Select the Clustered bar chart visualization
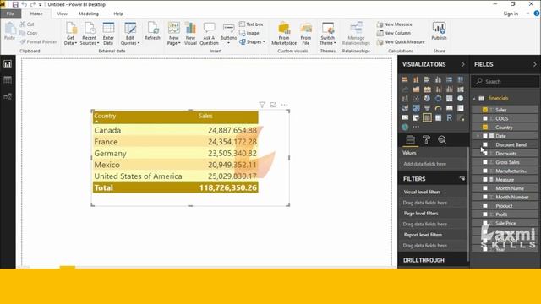Image resolution: width=541 pixels, height=304 pixels. pos(427,79)
